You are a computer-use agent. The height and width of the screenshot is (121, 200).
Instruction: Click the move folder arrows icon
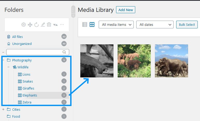click(30, 25)
